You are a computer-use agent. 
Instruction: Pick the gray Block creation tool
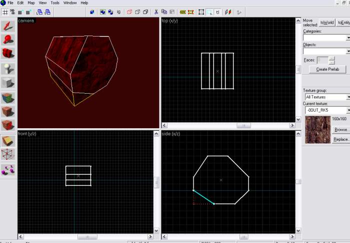pyautogui.click(x=8, y=82)
